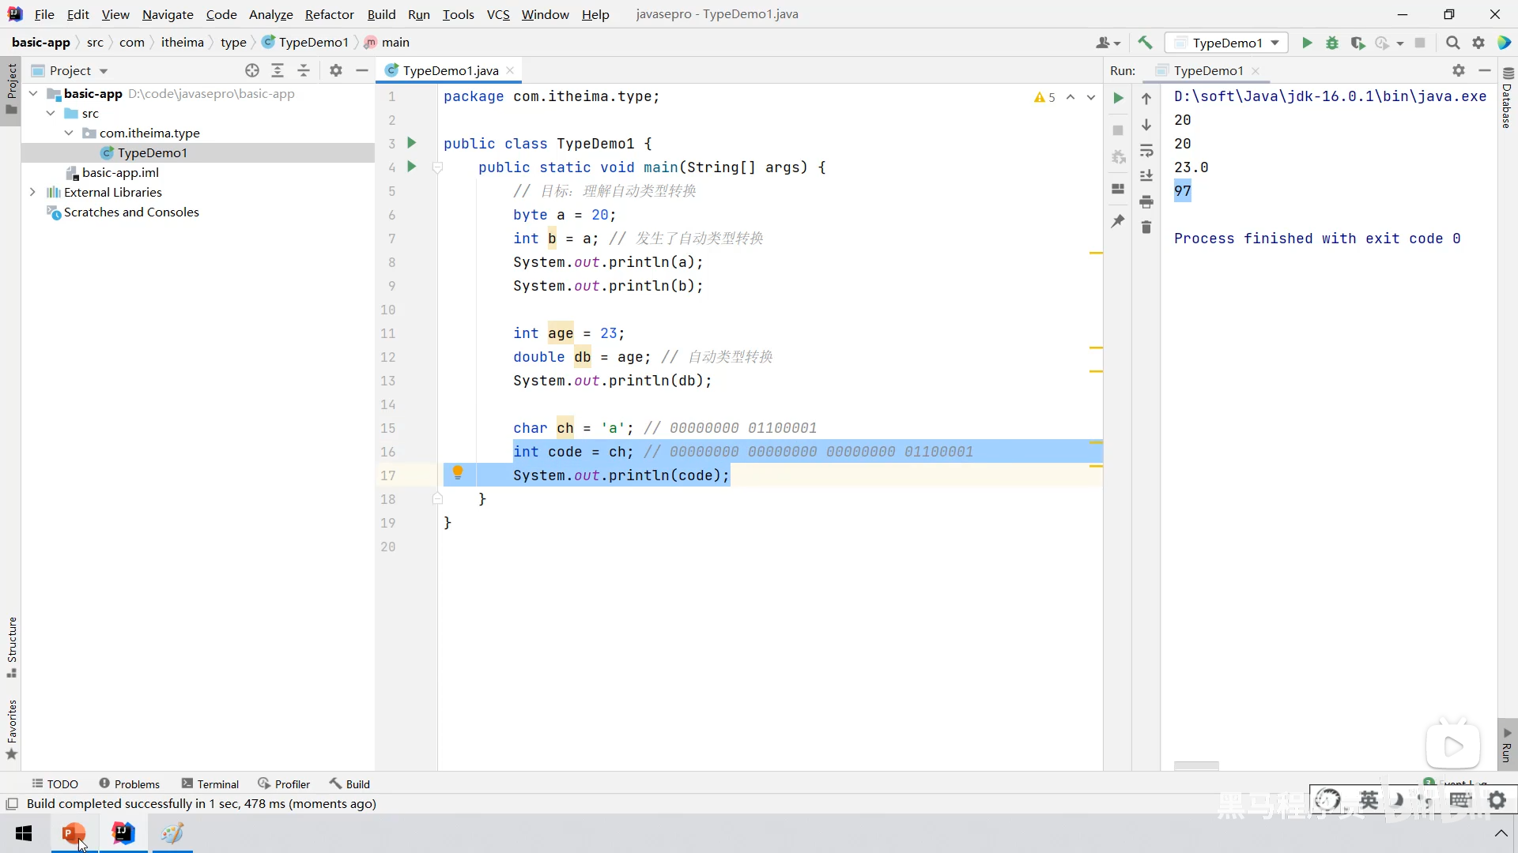Open the Terminal tool window
The width and height of the screenshot is (1518, 853).
[210, 783]
